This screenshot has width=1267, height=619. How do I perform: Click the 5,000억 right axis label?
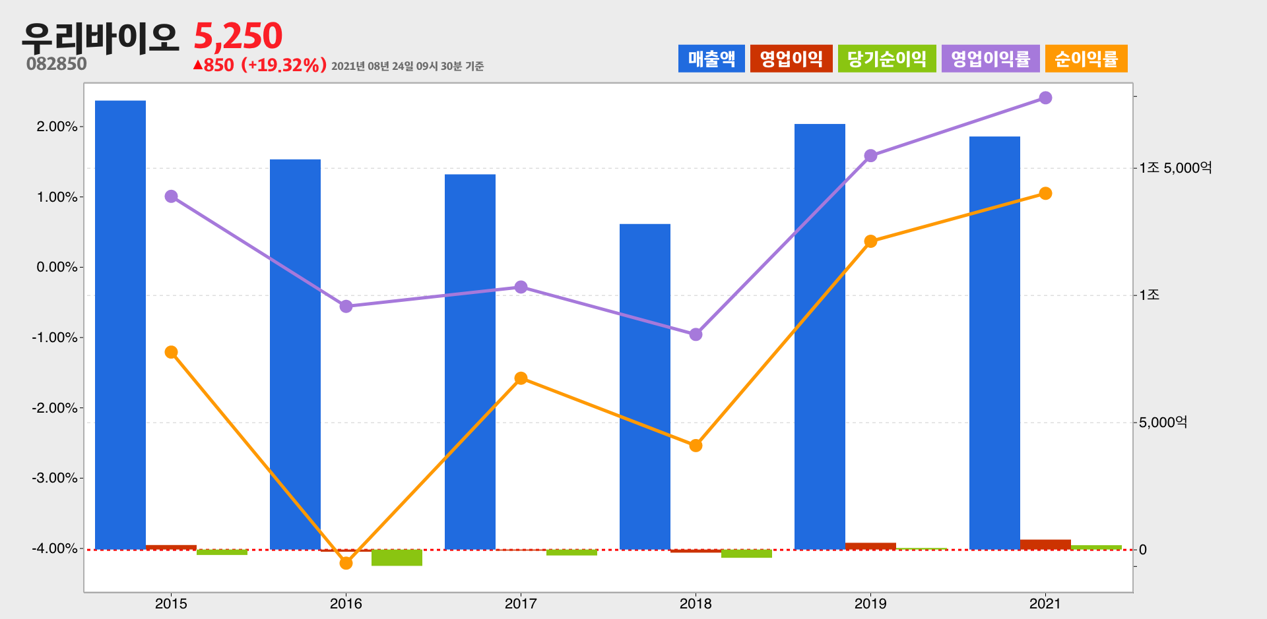pos(1163,423)
